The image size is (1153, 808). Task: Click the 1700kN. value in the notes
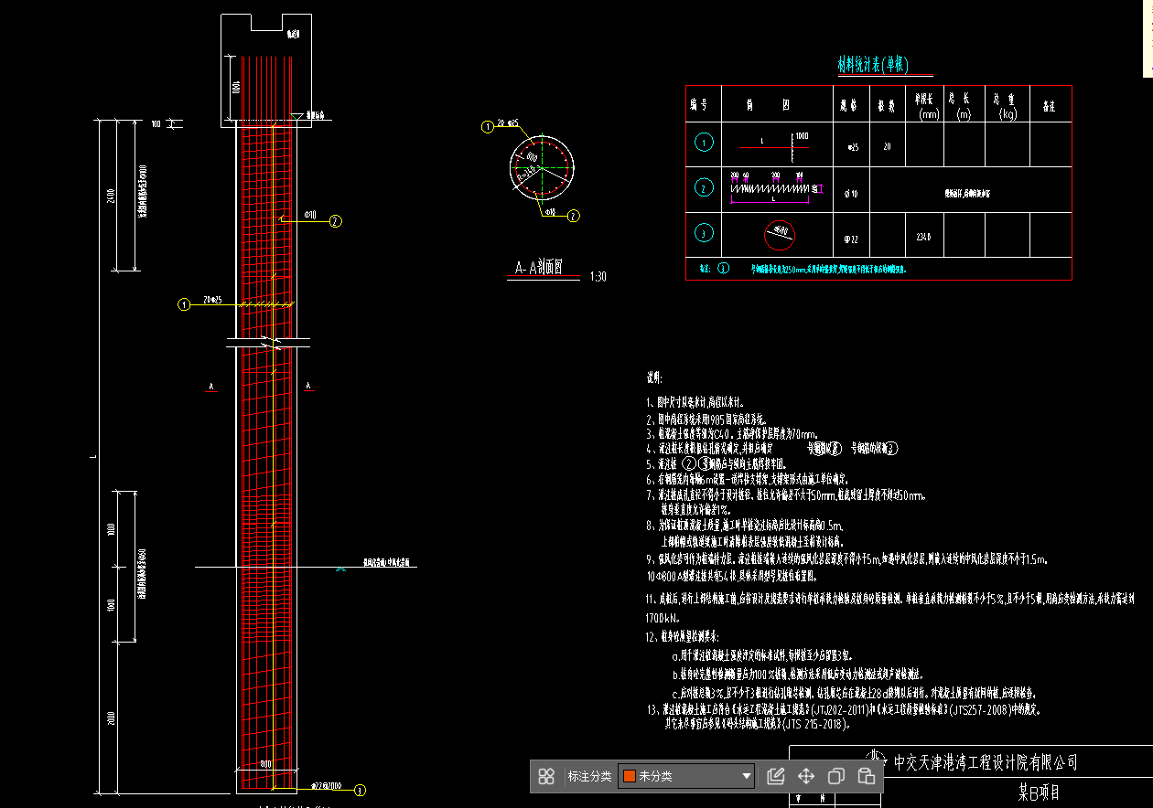point(664,617)
